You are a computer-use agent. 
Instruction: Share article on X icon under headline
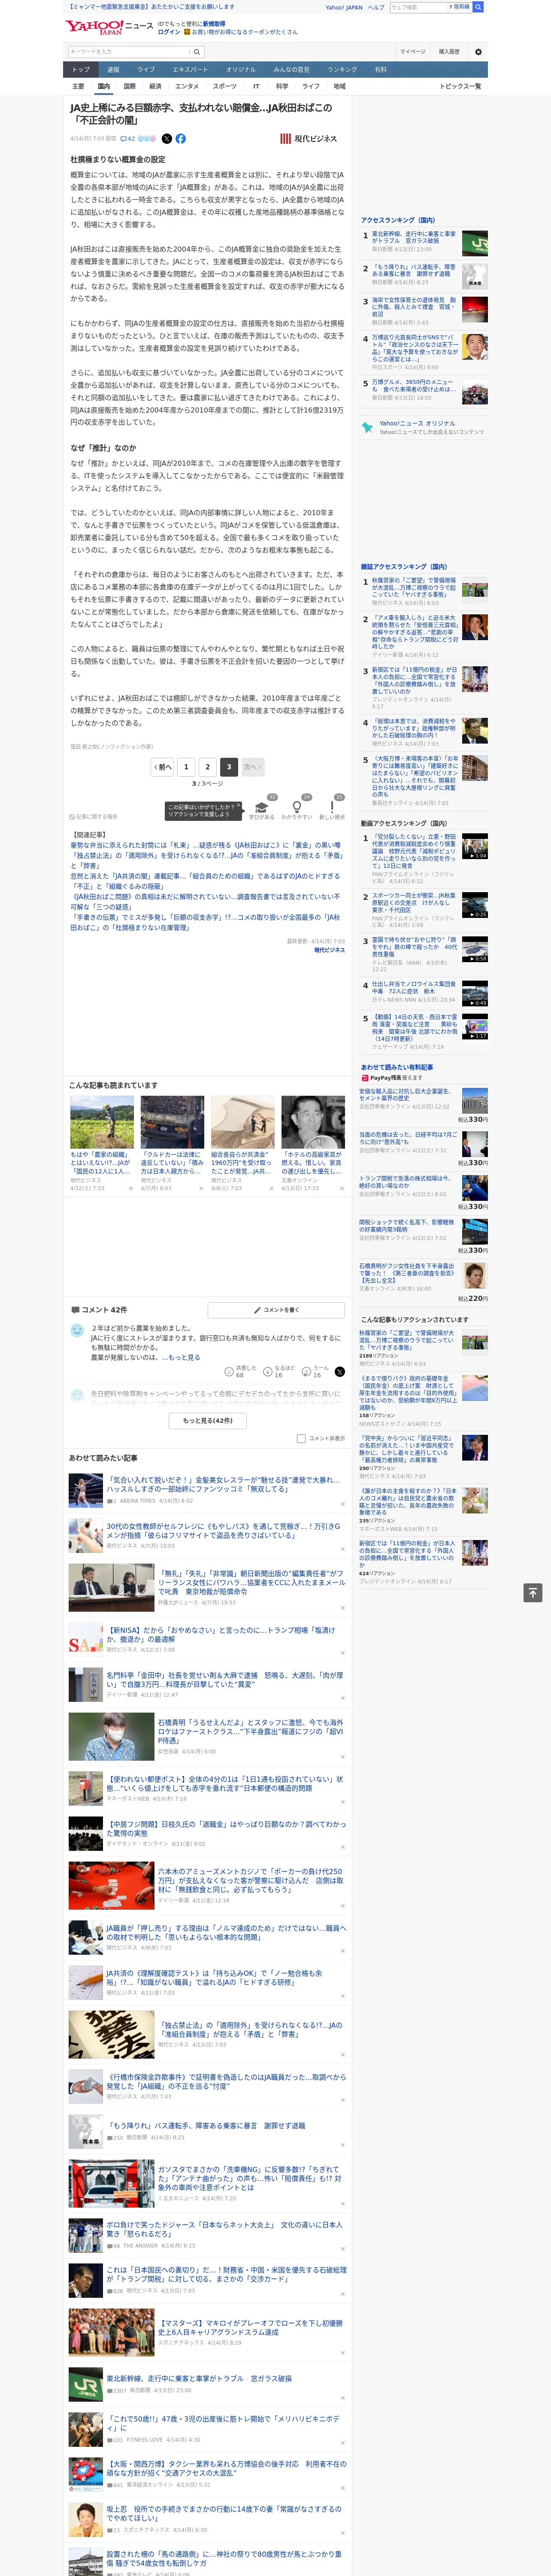(167, 139)
